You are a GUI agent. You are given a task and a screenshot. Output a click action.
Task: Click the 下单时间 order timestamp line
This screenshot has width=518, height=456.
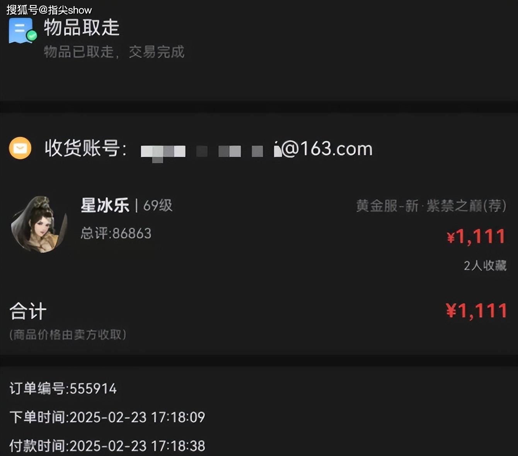point(107,417)
